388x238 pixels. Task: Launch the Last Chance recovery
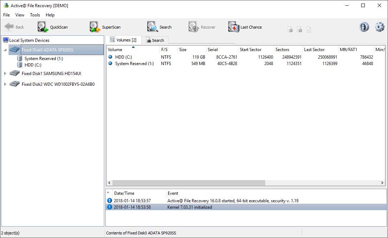tap(245, 27)
